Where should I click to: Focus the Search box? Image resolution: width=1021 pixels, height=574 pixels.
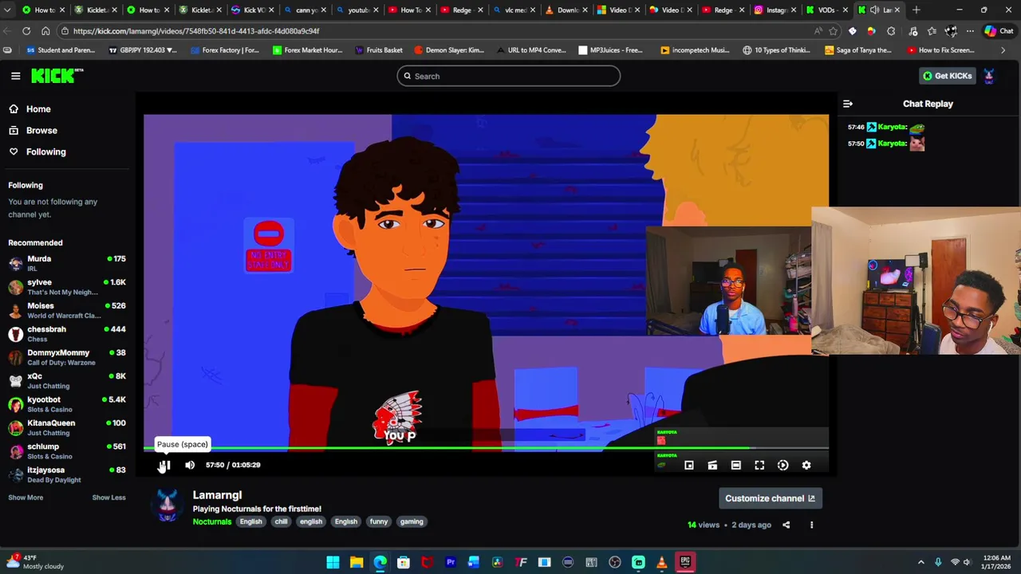point(508,76)
